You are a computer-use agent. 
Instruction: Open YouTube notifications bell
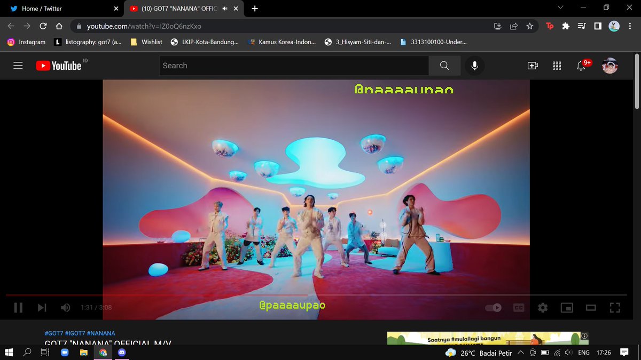[581, 66]
